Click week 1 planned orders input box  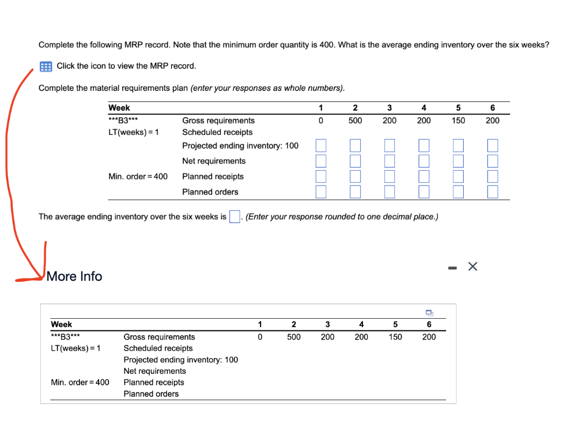321,192
